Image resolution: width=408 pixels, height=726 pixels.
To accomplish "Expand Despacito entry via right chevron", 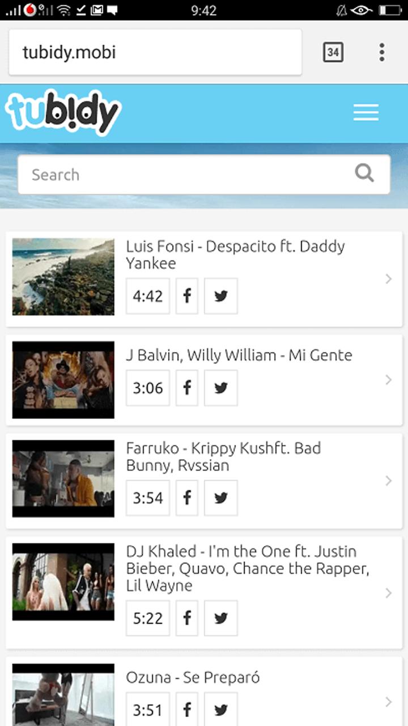I will (x=388, y=278).
